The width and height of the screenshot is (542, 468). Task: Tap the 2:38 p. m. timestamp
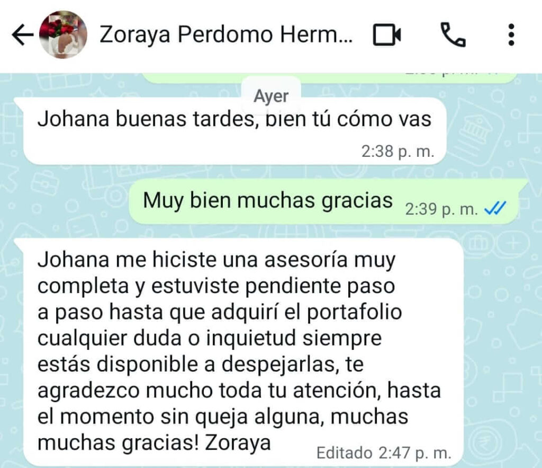coord(398,151)
